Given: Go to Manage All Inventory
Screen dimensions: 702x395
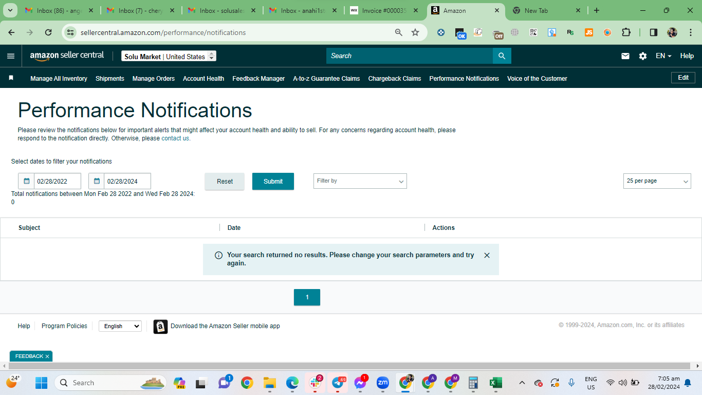Looking at the screenshot, I should tap(59, 79).
